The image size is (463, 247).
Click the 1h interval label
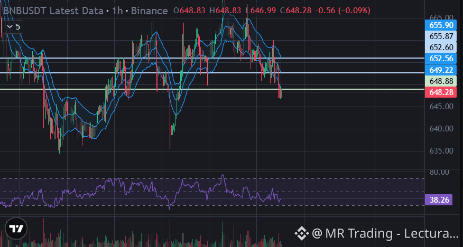[x=117, y=11]
